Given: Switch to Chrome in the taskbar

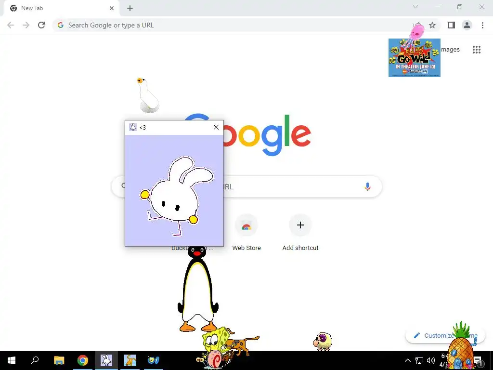Looking at the screenshot, I should 83,360.
